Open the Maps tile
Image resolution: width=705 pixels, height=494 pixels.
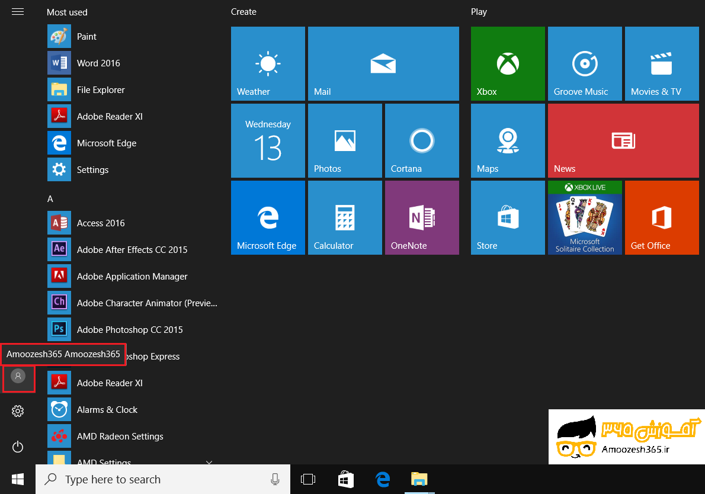[508, 141]
